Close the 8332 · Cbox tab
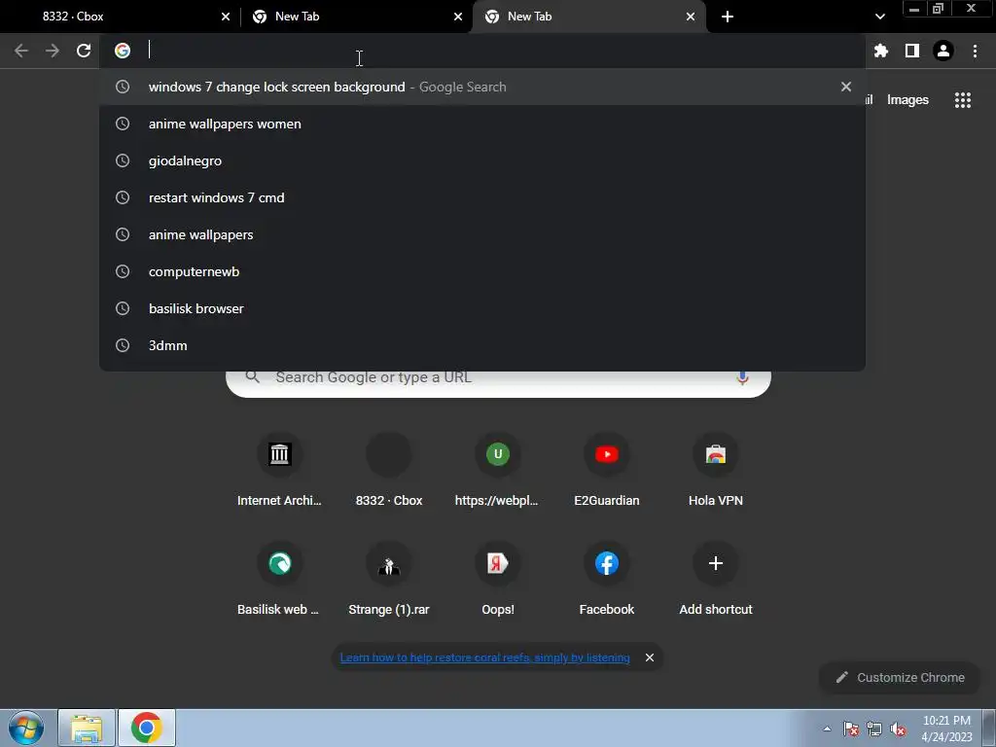Viewport: 996px width, 747px height. pyautogui.click(x=226, y=17)
